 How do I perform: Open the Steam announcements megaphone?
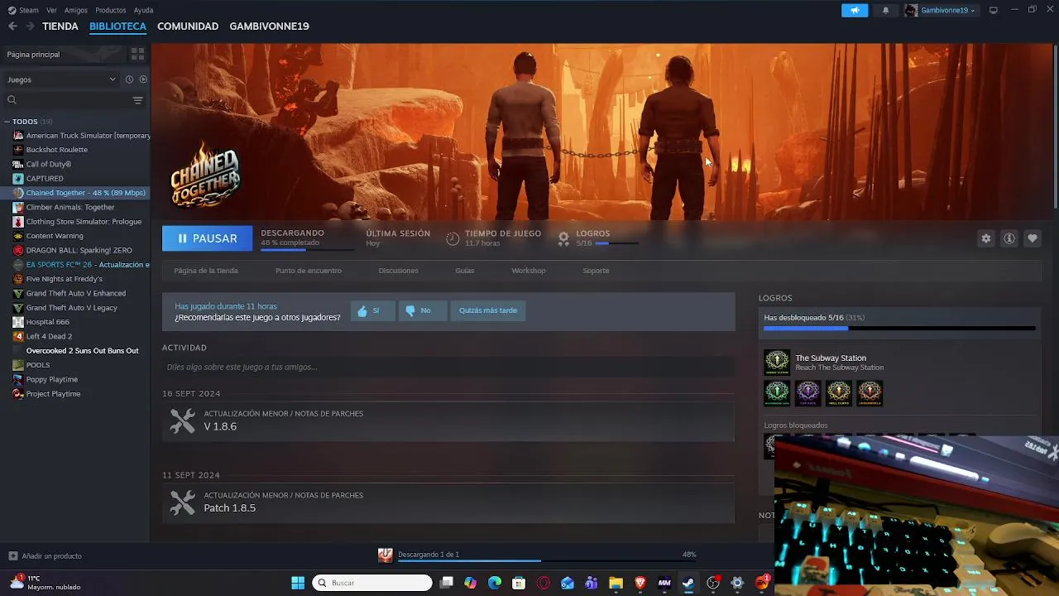click(855, 10)
